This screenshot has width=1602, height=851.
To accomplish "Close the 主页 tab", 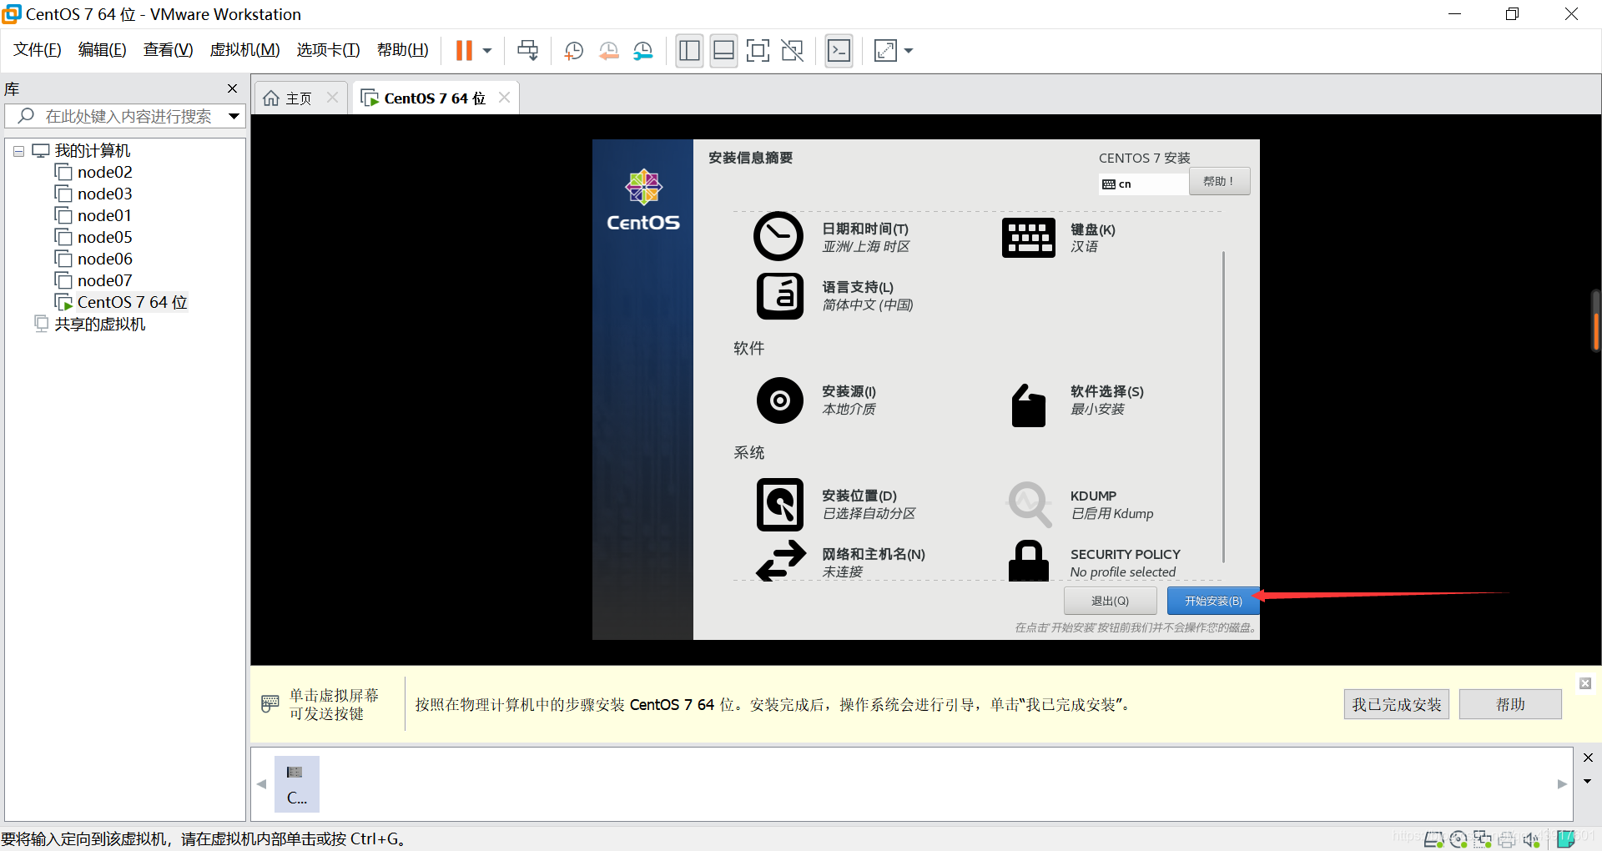I will tap(332, 98).
